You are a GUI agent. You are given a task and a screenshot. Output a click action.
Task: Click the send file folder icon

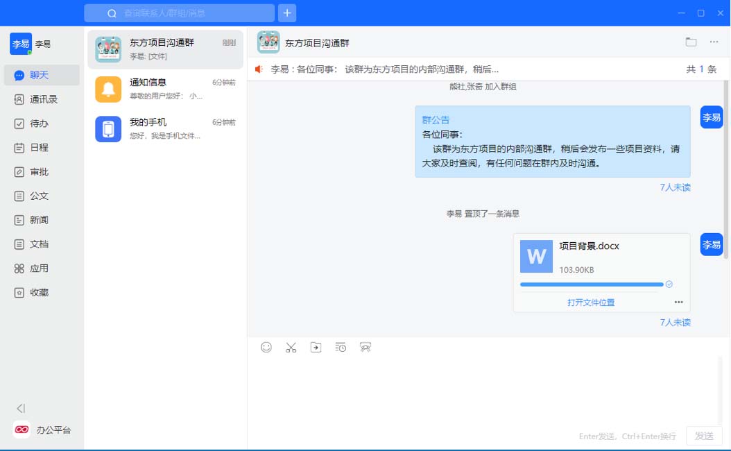(316, 348)
